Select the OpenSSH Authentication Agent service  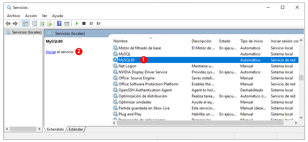(145, 90)
